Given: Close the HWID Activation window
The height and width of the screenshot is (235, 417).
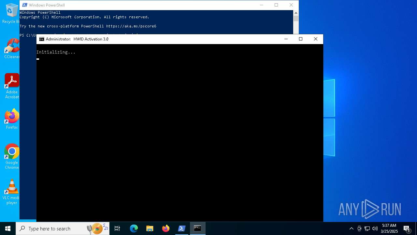Looking at the screenshot, I should click(315, 39).
